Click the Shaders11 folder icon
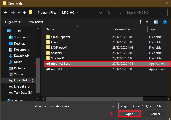171x120 pixels. 48,58
